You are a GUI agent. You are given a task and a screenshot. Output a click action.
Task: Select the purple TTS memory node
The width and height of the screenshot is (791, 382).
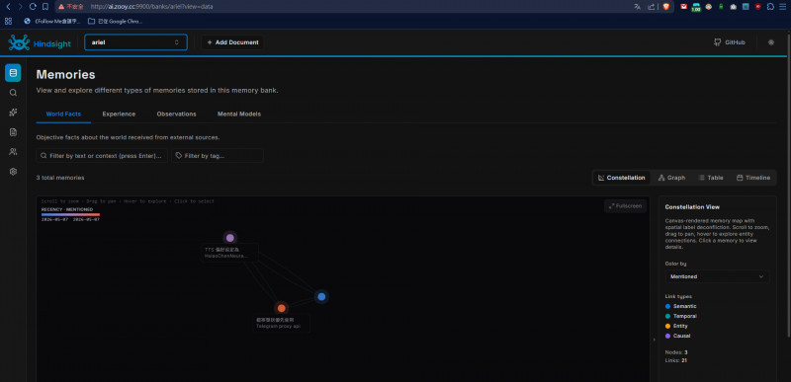[230, 238]
